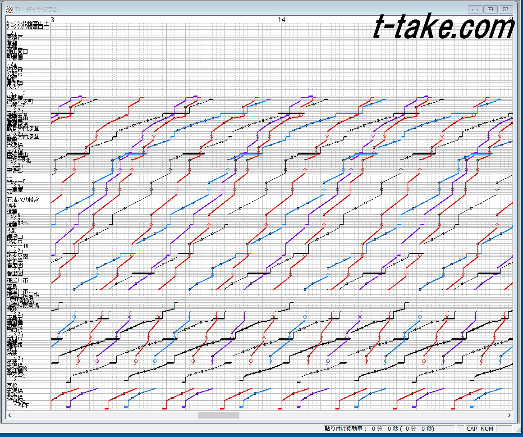Image resolution: width=523 pixels, height=437 pixels.
Task: Click the horizontal scrollbar left arrow
Action: [9, 415]
